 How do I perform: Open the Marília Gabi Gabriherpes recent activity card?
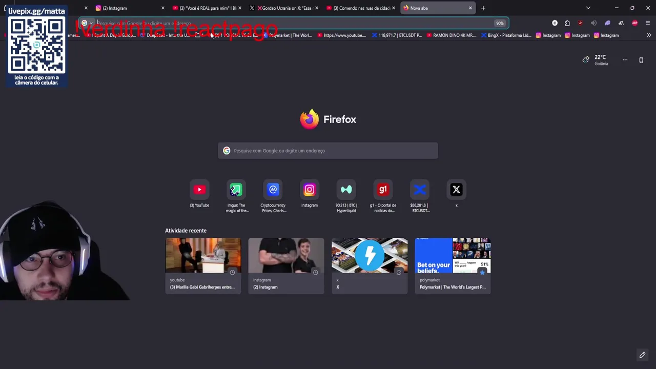(203, 265)
